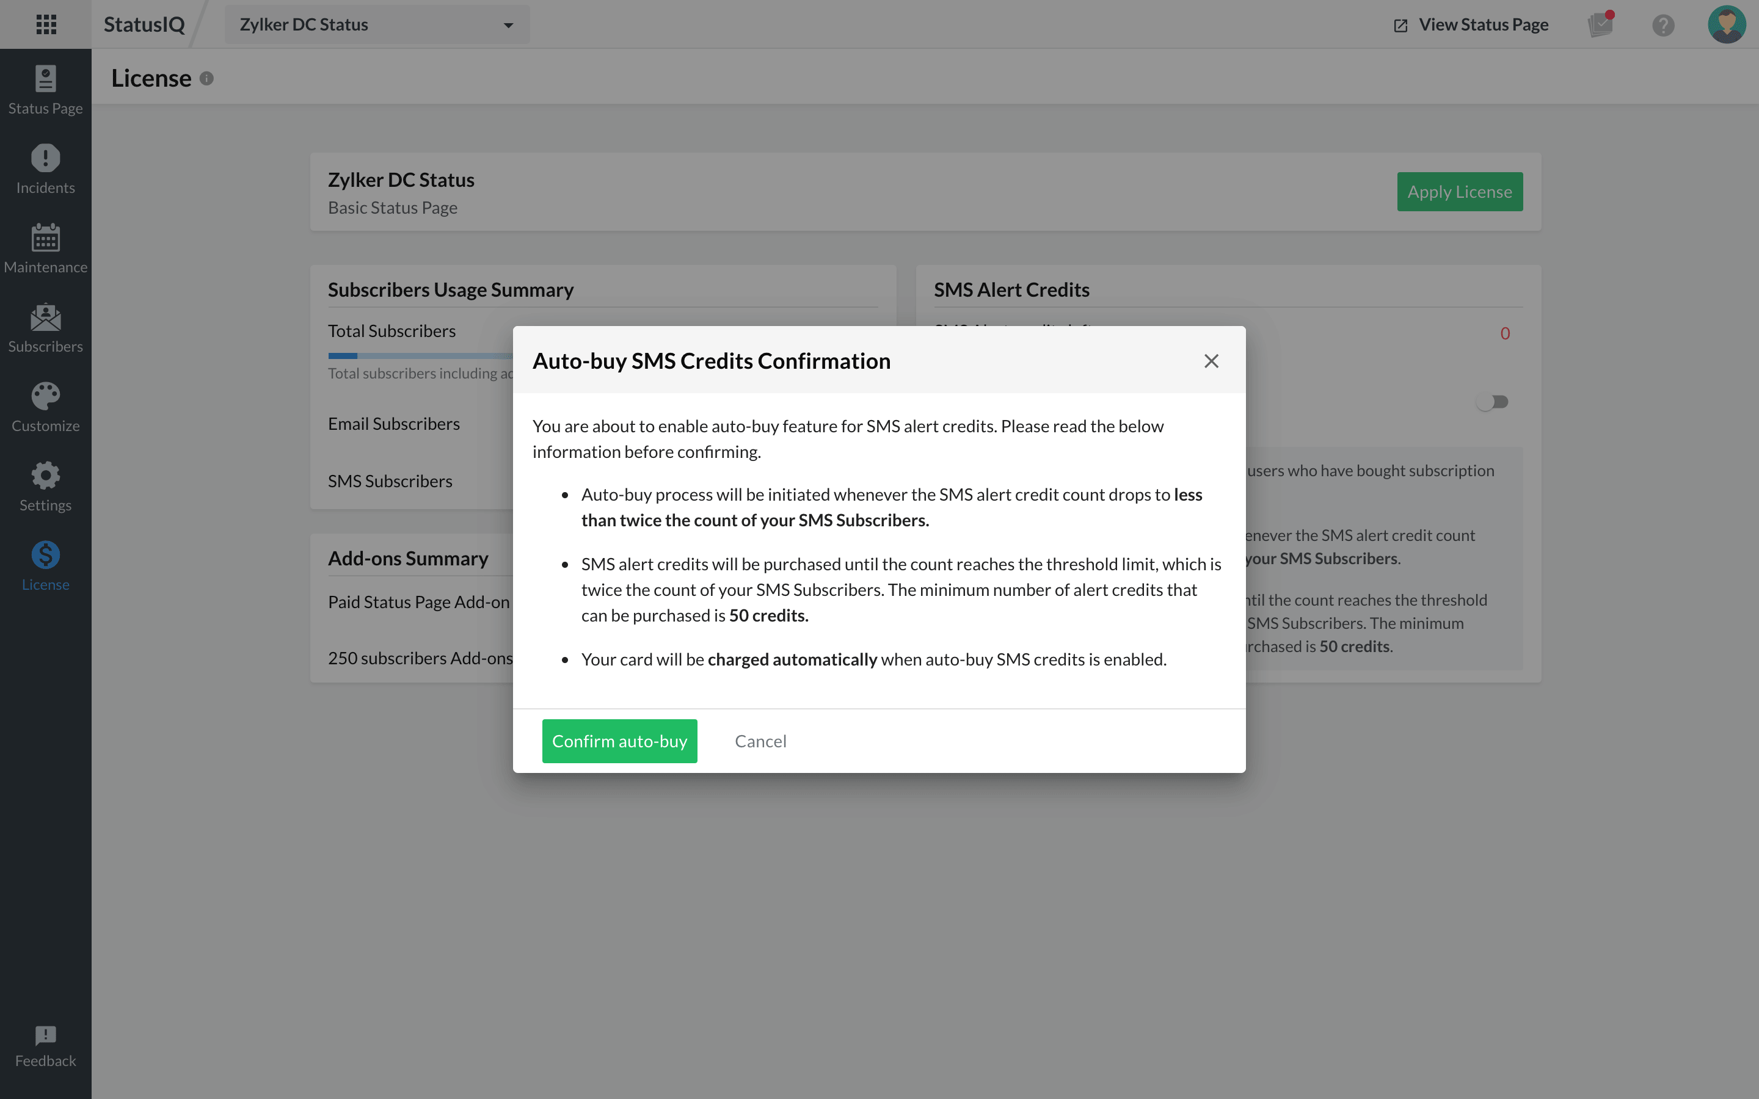The width and height of the screenshot is (1759, 1099).
Task: Open announcements notification icon
Action: [1600, 26]
